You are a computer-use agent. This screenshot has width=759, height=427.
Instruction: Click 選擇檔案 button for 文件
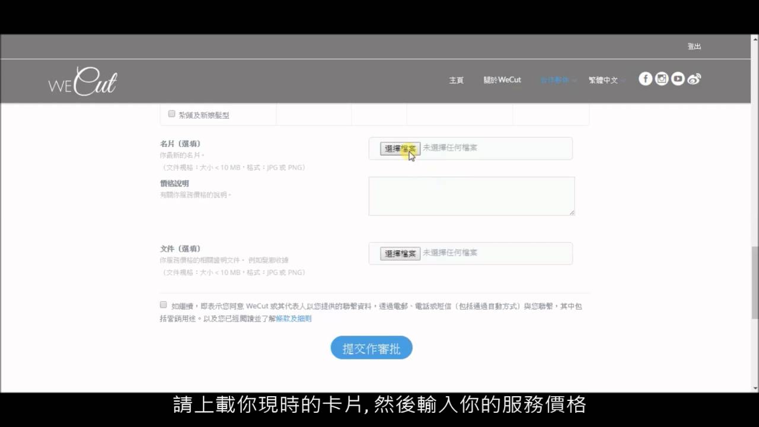click(400, 254)
